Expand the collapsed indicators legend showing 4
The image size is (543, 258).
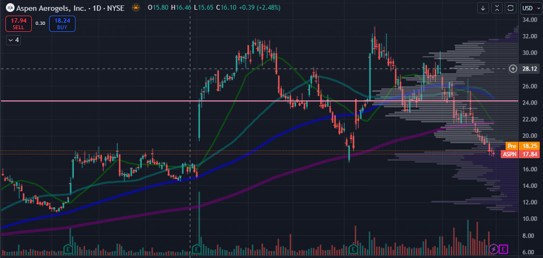pyautogui.click(x=13, y=40)
